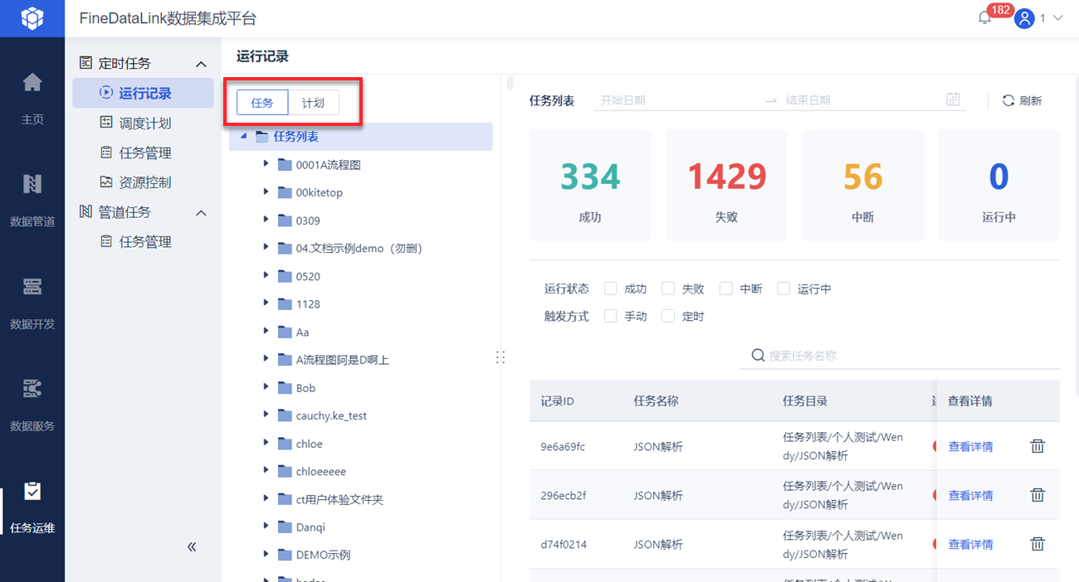Viewport: 1079px width, 582px height.
Task: Click the search magnifier icon
Action: click(758, 356)
